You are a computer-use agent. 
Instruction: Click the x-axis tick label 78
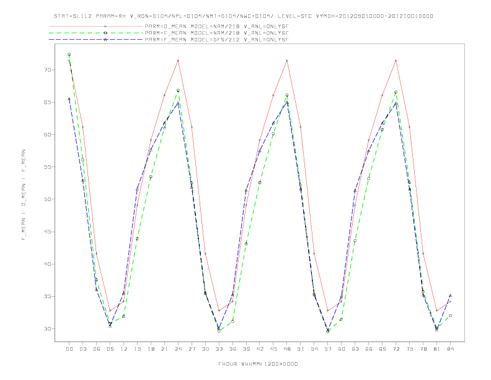[423, 349]
